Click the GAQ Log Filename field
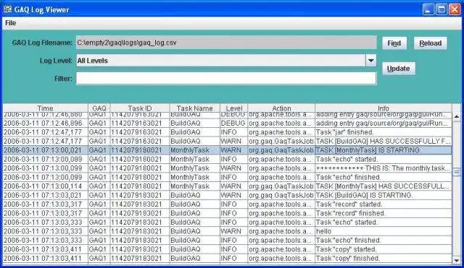464x268 pixels. coord(226,43)
